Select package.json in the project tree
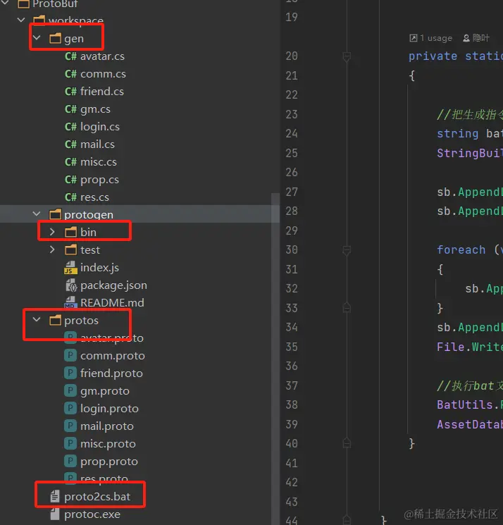This screenshot has width=503, height=525. pos(114,285)
